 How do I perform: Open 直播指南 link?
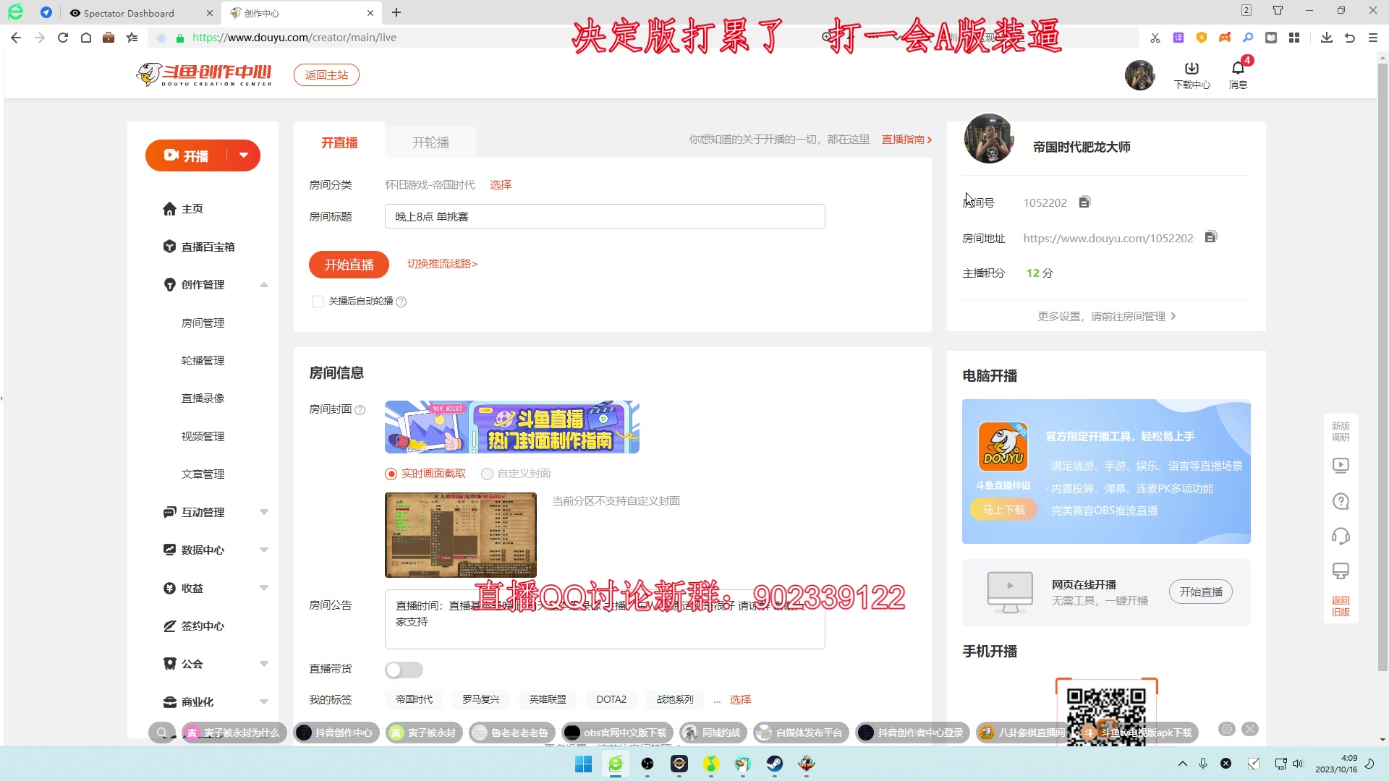point(906,140)
